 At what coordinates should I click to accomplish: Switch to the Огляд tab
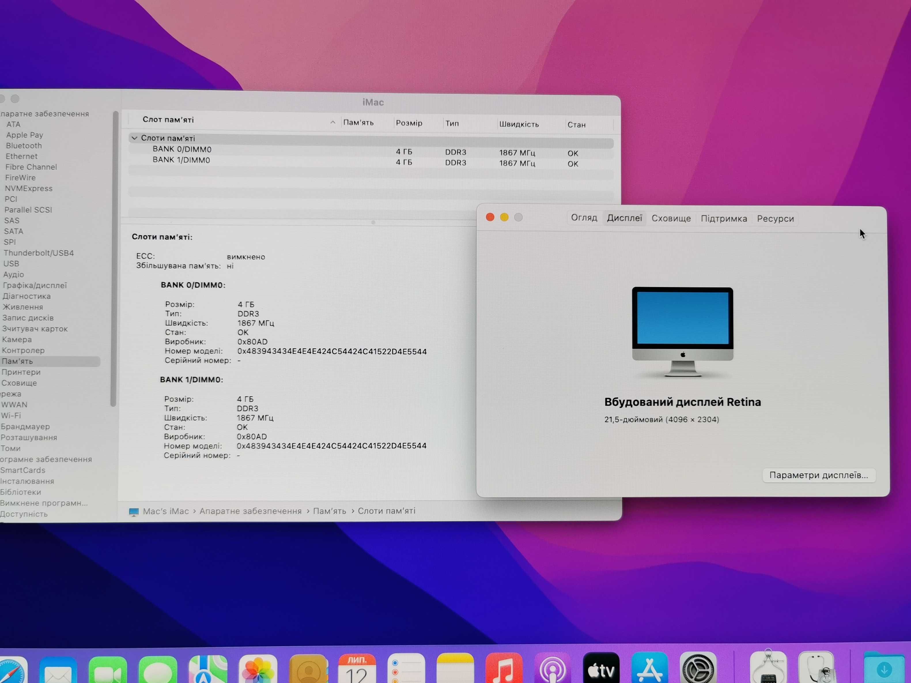coord(584,218)
